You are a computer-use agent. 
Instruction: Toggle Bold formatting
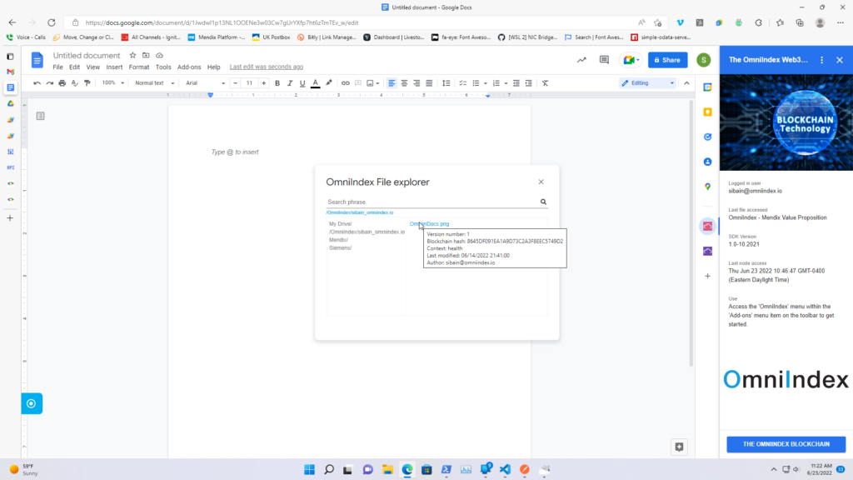click(277, 83)
